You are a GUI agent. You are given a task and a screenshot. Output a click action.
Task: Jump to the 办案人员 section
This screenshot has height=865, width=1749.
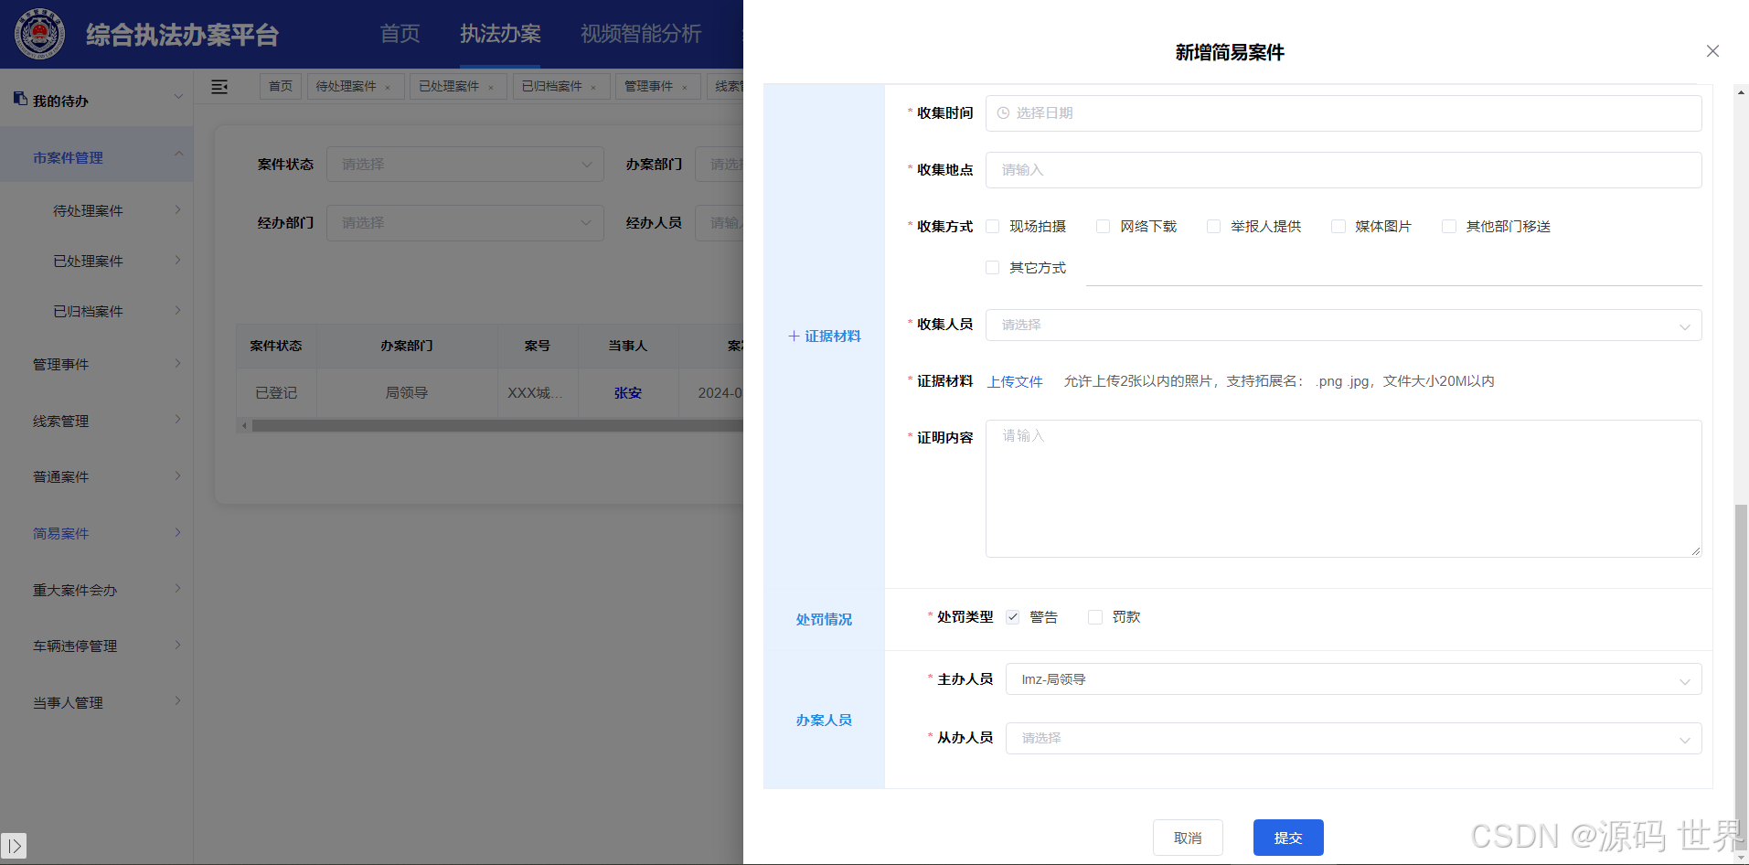[824, 721]
